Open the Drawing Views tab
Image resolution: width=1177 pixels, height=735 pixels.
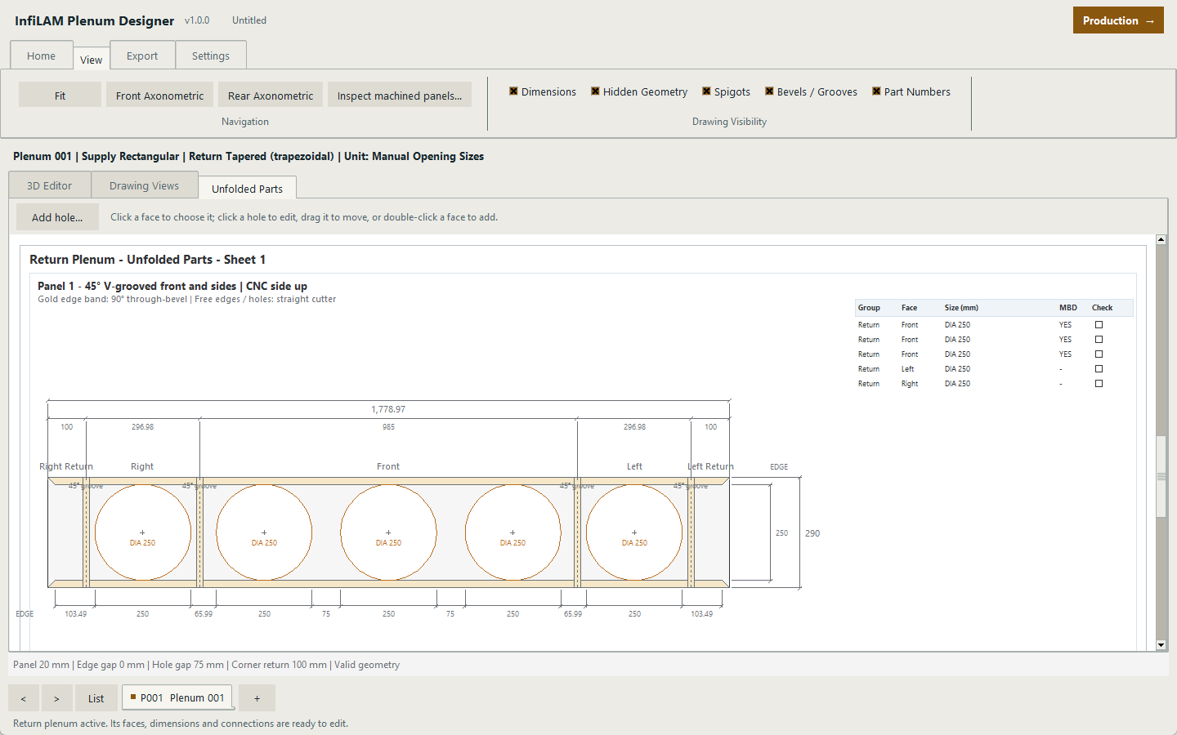pos(145,185)
